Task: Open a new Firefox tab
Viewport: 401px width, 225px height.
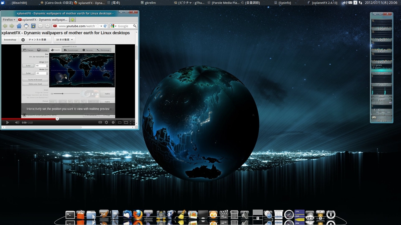Action: pyautogui.click(x=73, y=19)
